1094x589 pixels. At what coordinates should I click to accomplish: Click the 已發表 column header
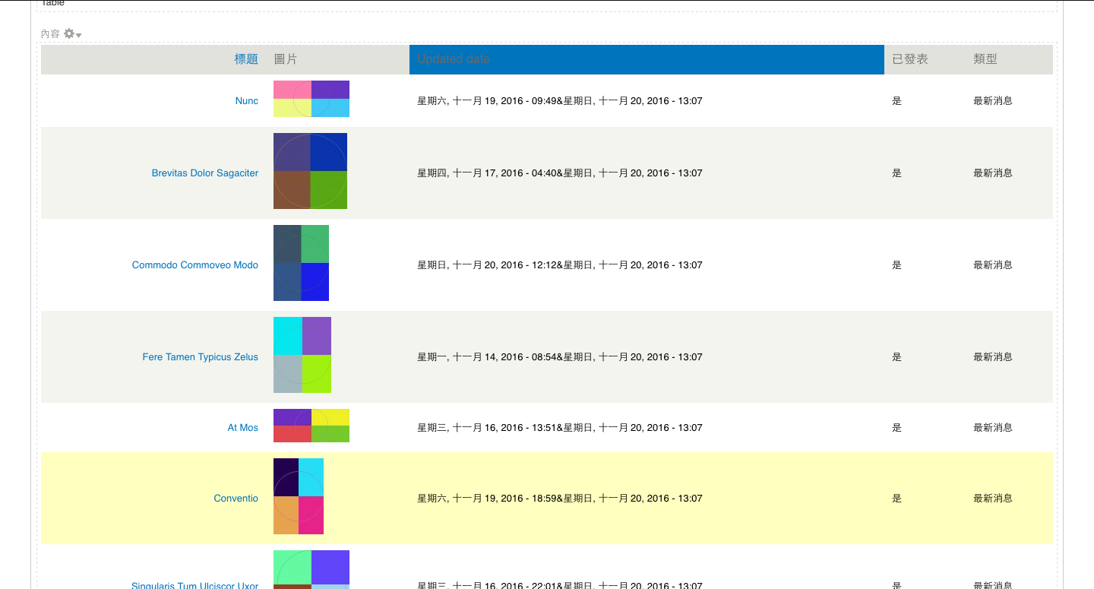pos(910,59)
